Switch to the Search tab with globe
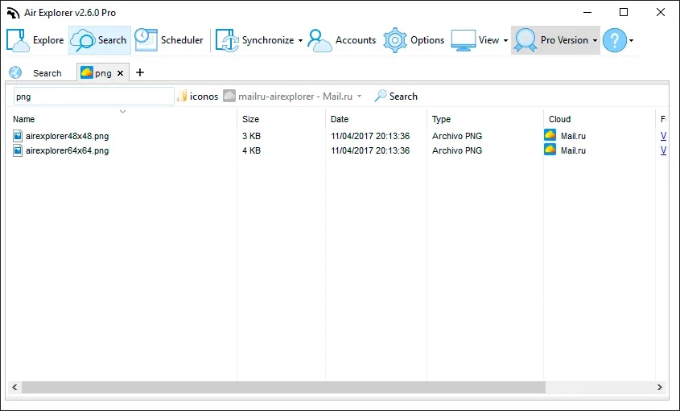This screenshot has height=411, width=680. click(x=36, y=73)
